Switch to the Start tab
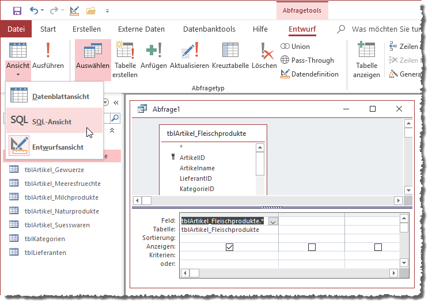 (x=48, y=29)
